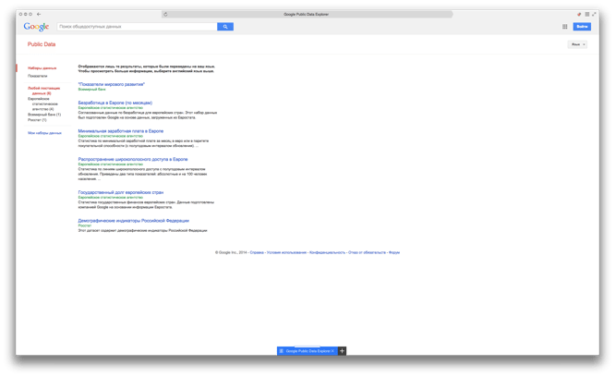
Task: Open Безработица в Европе (по месяцам)
Action: coord(115,103)
